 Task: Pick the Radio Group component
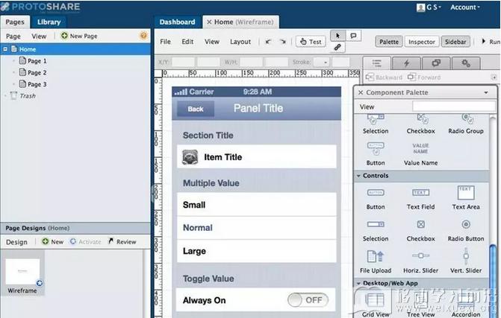[466, 124]
